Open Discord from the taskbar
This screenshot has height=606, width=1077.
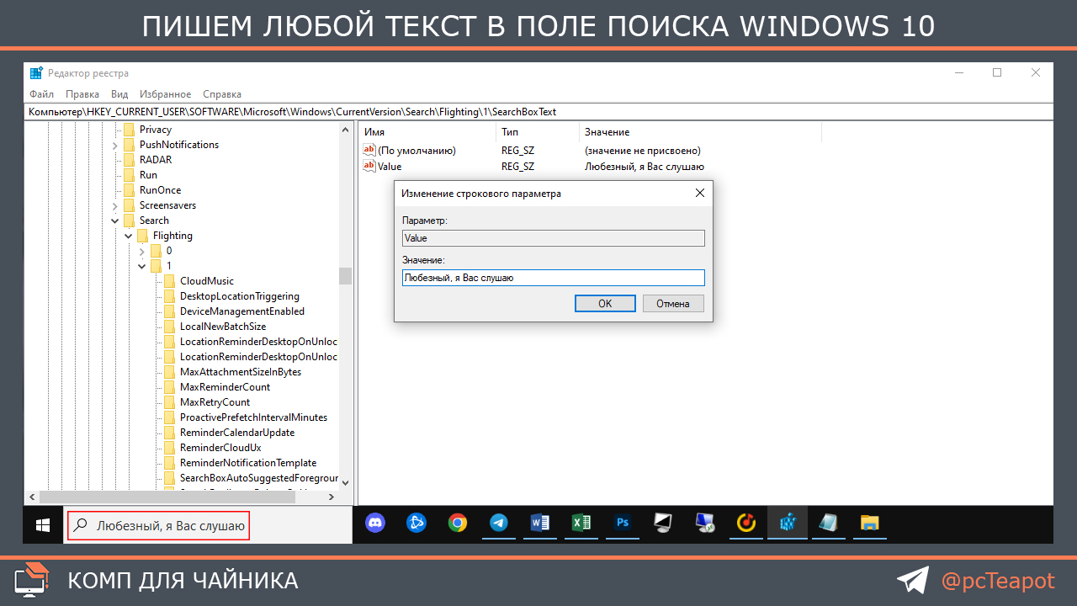coord(374,524)
